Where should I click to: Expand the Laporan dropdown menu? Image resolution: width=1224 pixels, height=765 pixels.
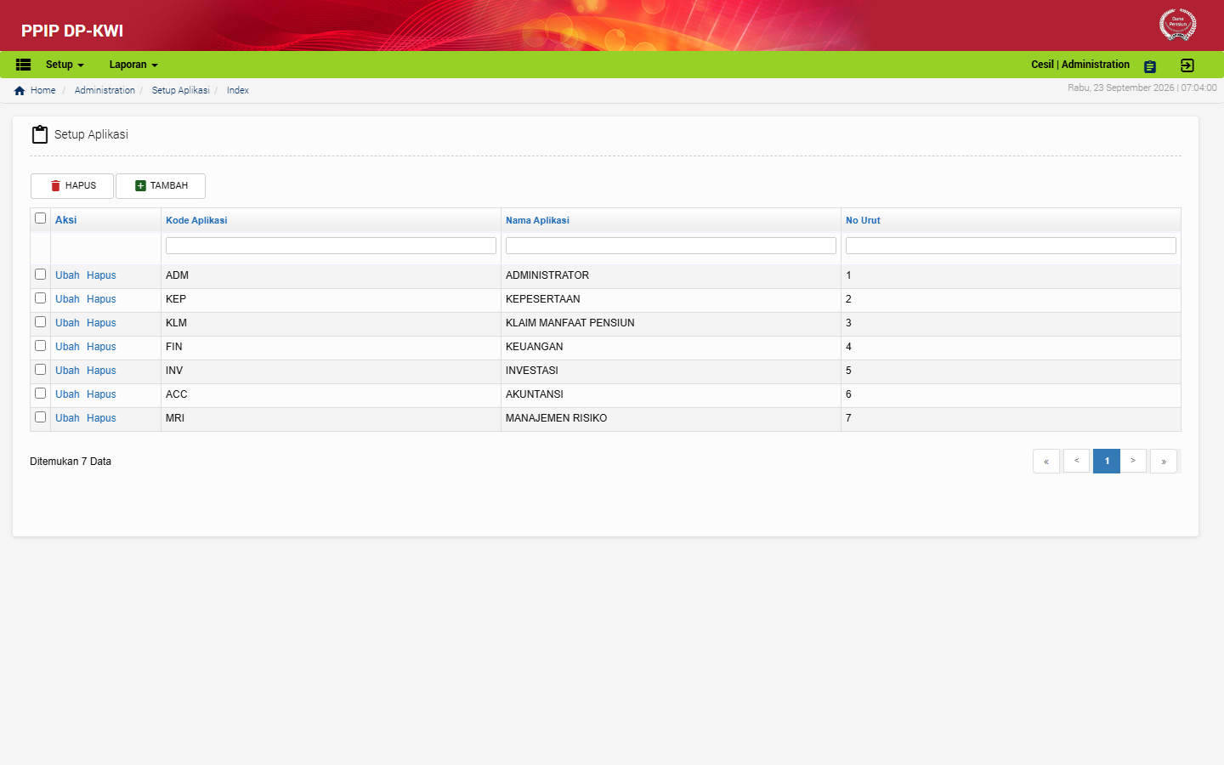(133, 65)
